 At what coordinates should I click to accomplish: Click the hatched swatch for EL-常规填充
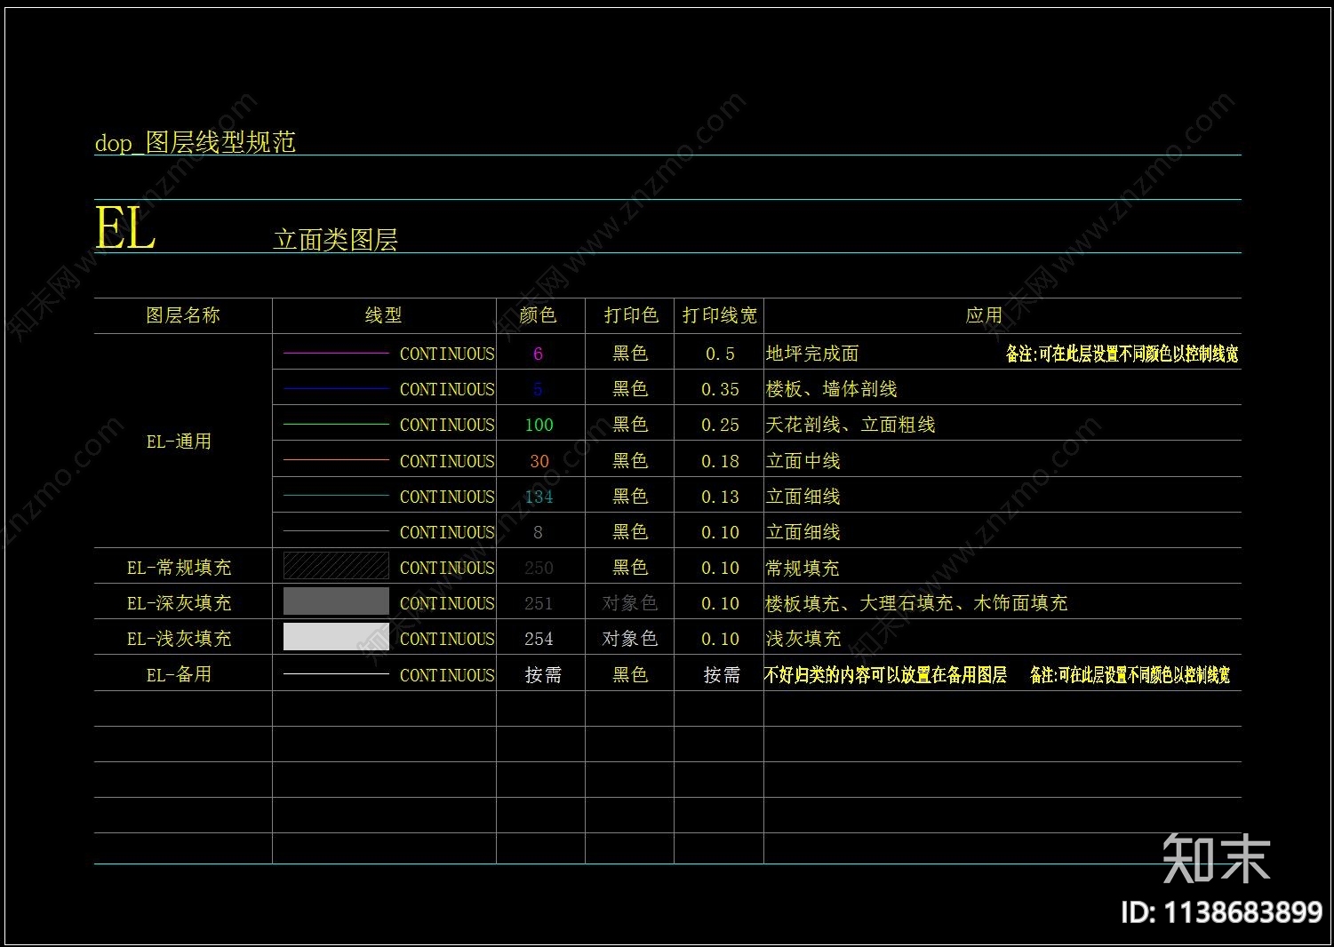coord(336,566)
